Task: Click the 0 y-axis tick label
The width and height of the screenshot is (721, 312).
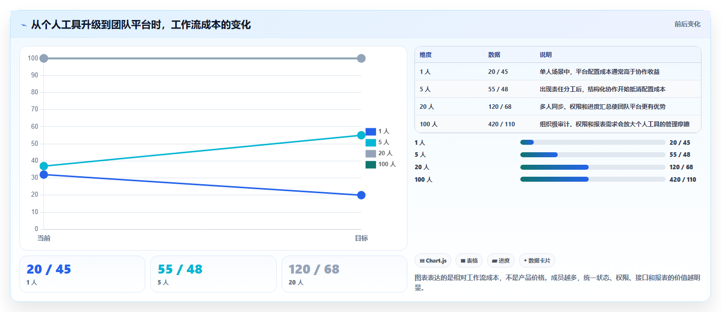Action: (x=36, y=229)
